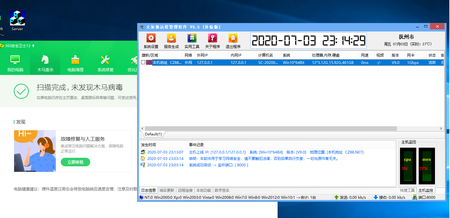Click the green scan-complete checkmark circle

(x=21, y=91)
